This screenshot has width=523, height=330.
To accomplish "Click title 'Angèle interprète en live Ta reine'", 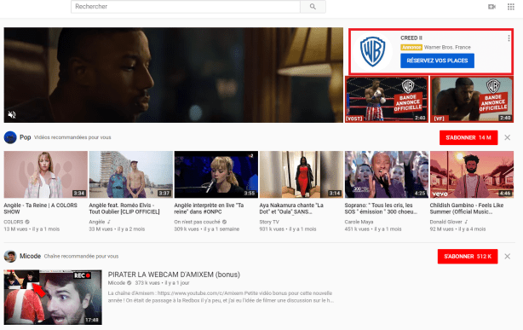I will pos(209,208).
